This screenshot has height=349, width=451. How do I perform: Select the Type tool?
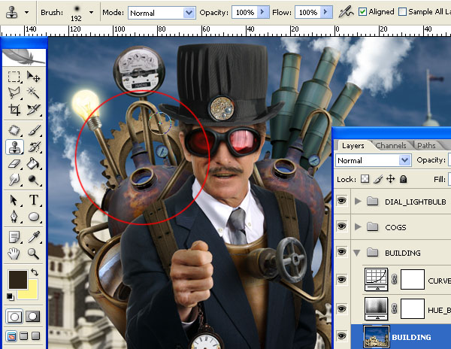pos(33,199)
